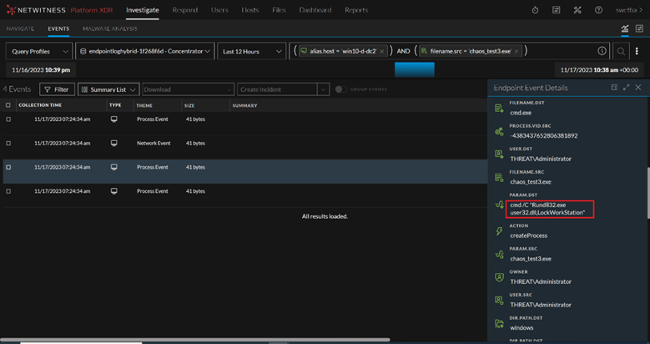Open the swetha user account menu
The width and height of the screenshot is (650, 344).
pyautogui.click(x=627, y=10)
